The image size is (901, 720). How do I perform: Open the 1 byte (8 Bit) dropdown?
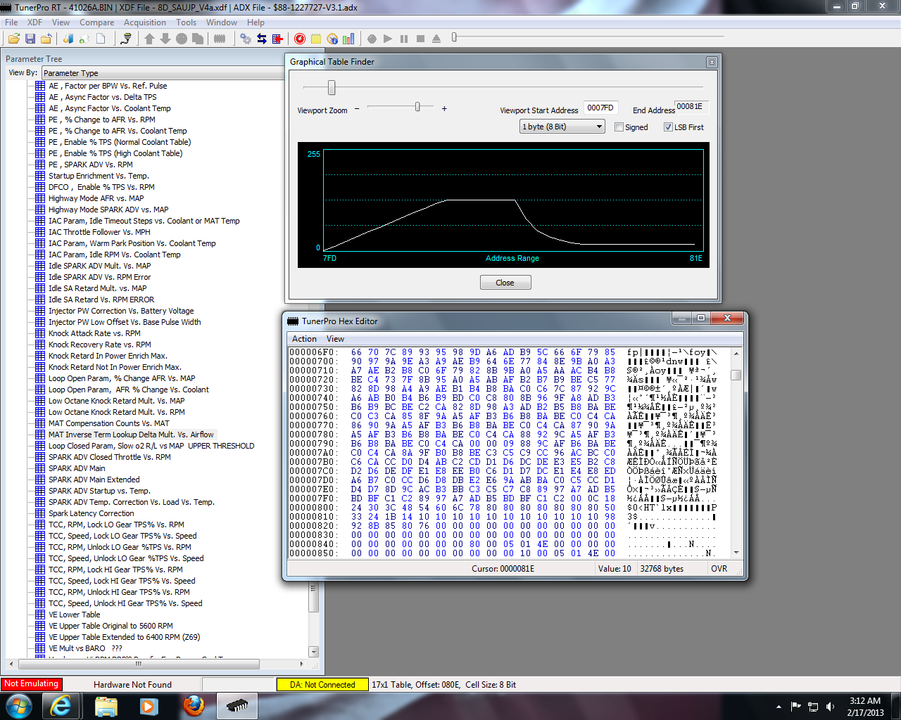pyautogui.click(x=562, y=127)
